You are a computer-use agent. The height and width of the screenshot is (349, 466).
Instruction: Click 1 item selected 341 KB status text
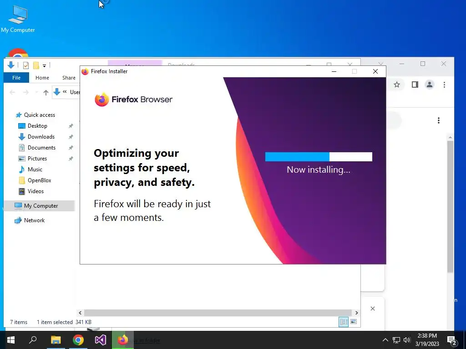point(64,322)
